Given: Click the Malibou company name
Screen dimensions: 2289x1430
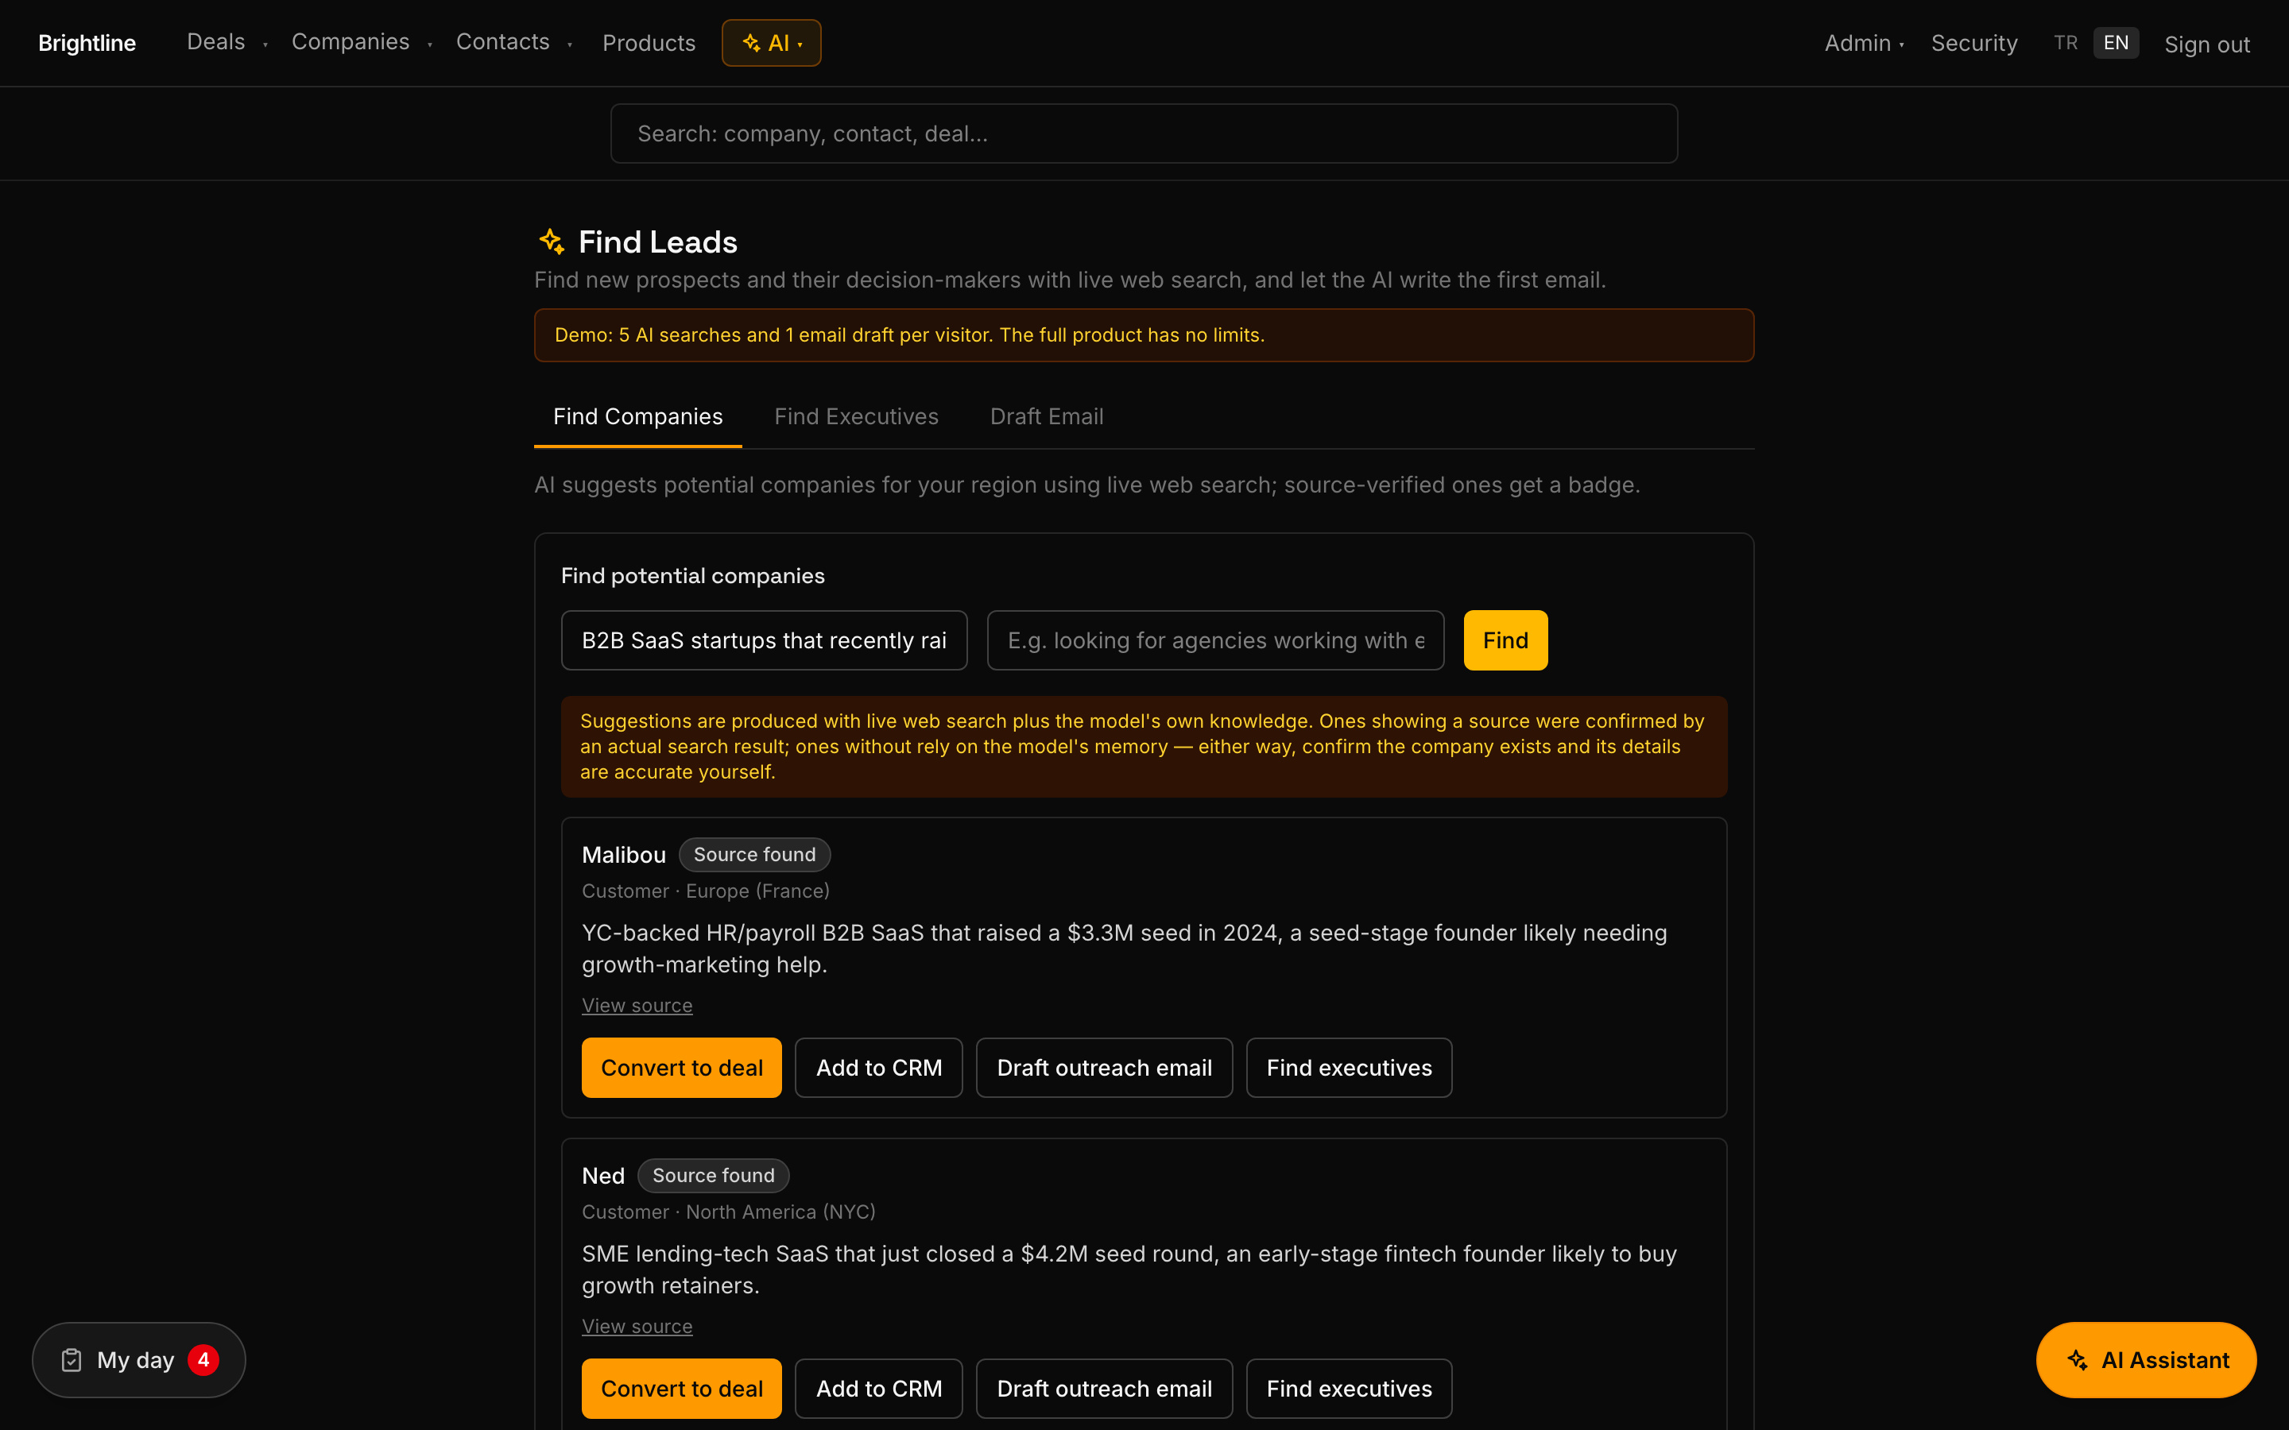Looking at the screenshot, I should coord(623,855).
